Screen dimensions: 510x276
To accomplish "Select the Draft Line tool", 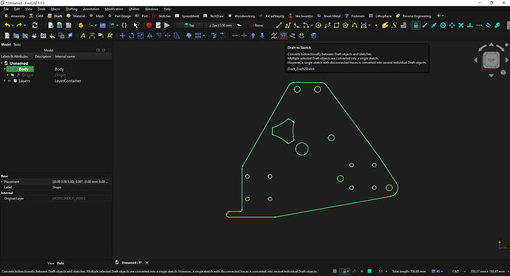I will point(279,25).
